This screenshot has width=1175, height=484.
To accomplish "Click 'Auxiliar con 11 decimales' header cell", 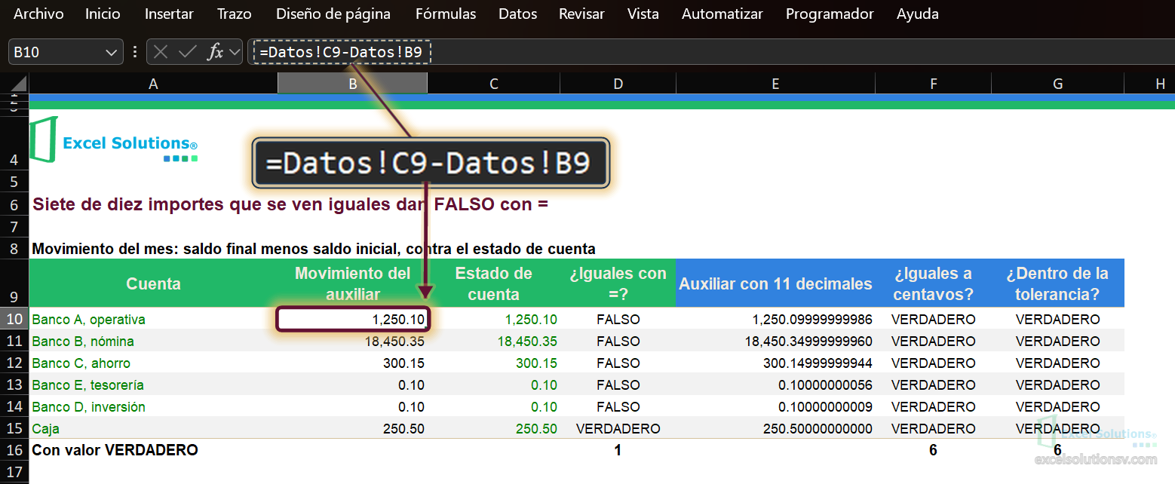I will click(775, 283).
